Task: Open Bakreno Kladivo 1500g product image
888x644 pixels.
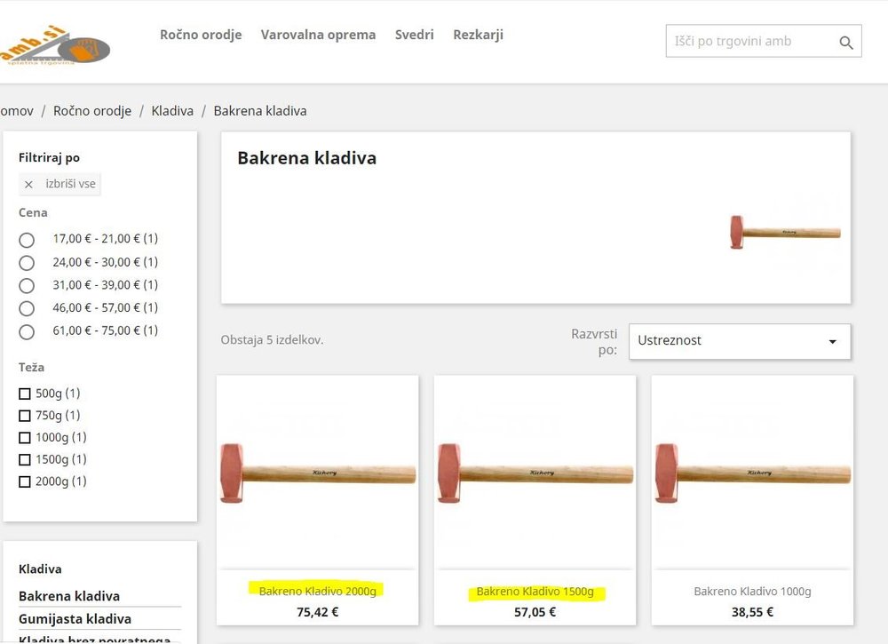Action: tap(535, 473)
